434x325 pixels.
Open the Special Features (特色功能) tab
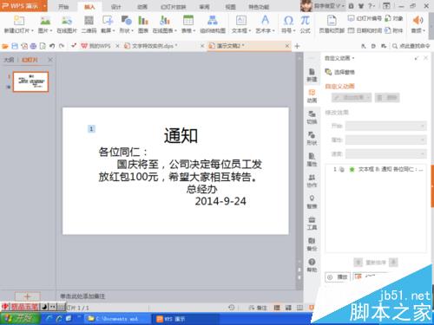(259, 7)
